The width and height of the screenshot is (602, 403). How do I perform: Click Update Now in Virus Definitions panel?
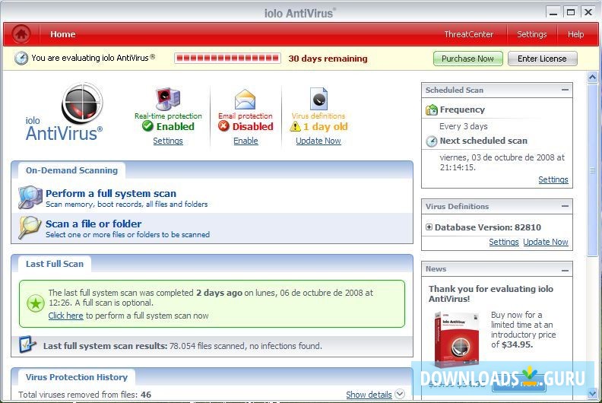546,242
